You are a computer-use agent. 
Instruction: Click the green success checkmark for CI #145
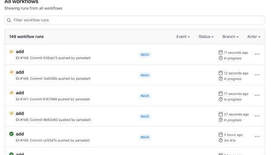click(11, 134)
